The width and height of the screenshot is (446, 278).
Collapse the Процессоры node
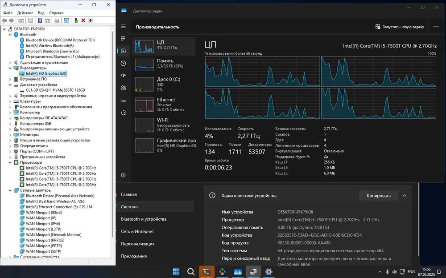(10, 162)
